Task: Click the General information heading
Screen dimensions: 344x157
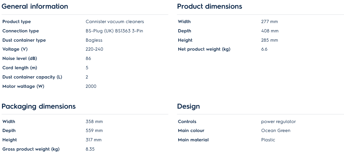Action: point(35,6)
